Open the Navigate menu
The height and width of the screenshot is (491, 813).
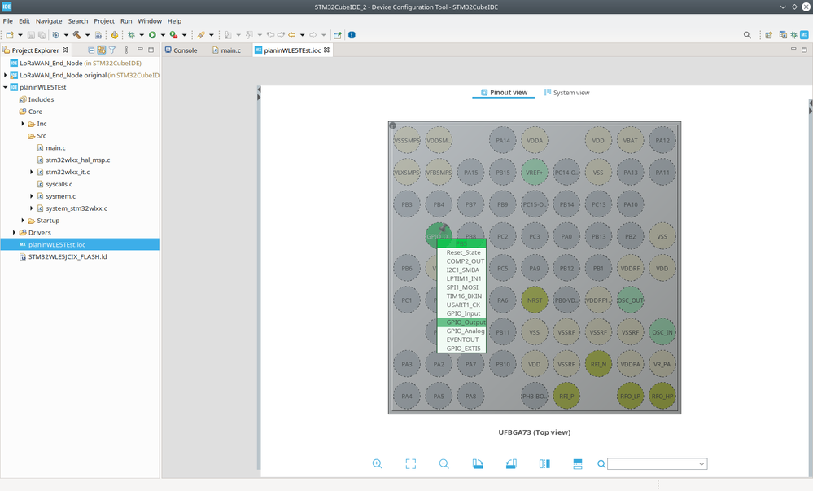[x=49, y=20]
